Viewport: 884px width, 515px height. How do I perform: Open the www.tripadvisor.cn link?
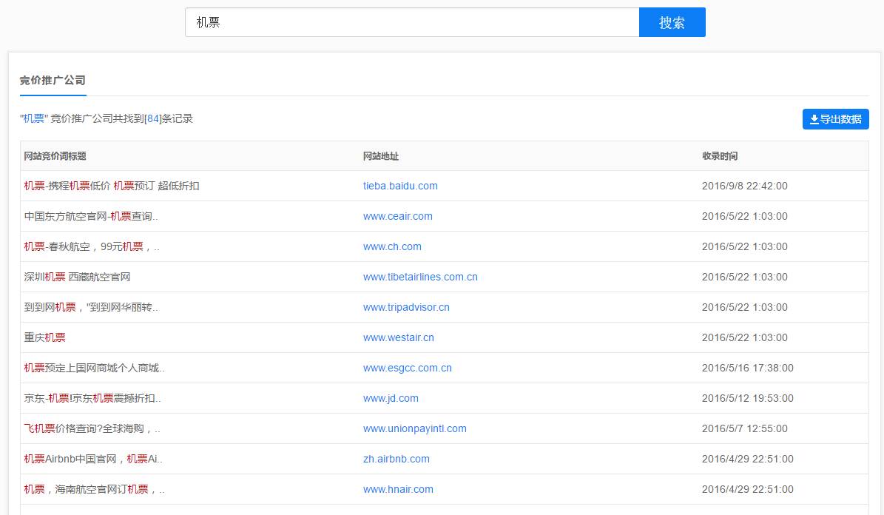pyautogui.click(x=405, y=307)
